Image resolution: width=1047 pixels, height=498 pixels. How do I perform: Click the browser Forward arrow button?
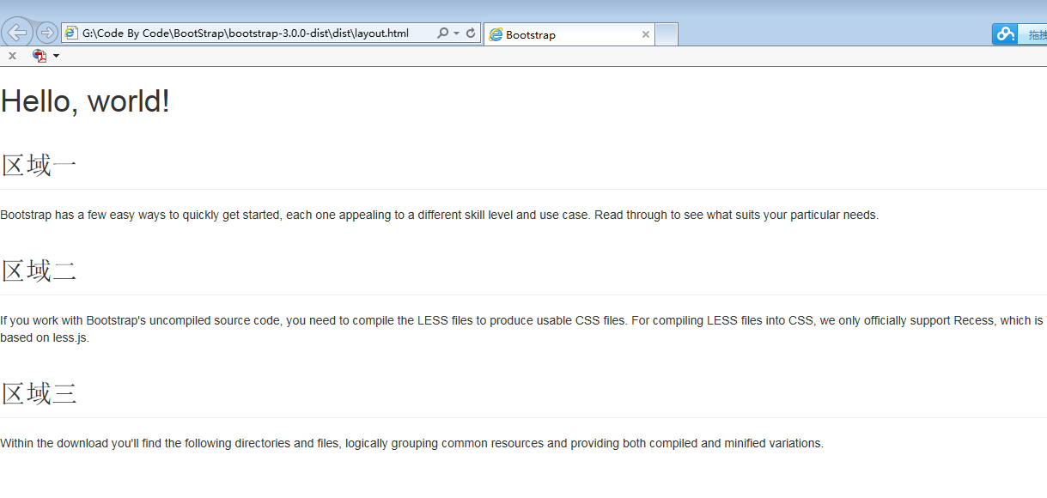pos(47,33)
